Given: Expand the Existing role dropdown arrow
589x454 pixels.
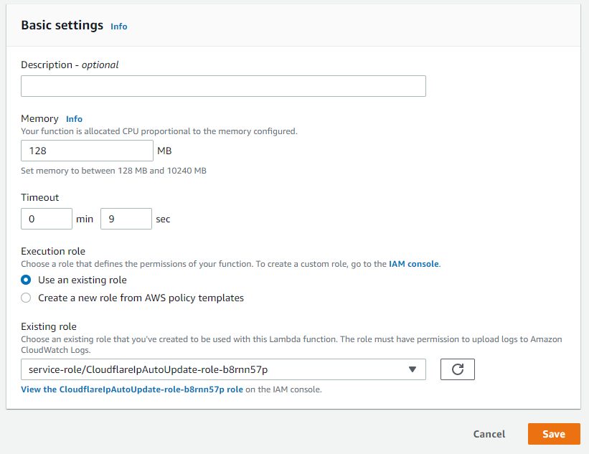Looking at the screenshot, I should coord(412,369).
